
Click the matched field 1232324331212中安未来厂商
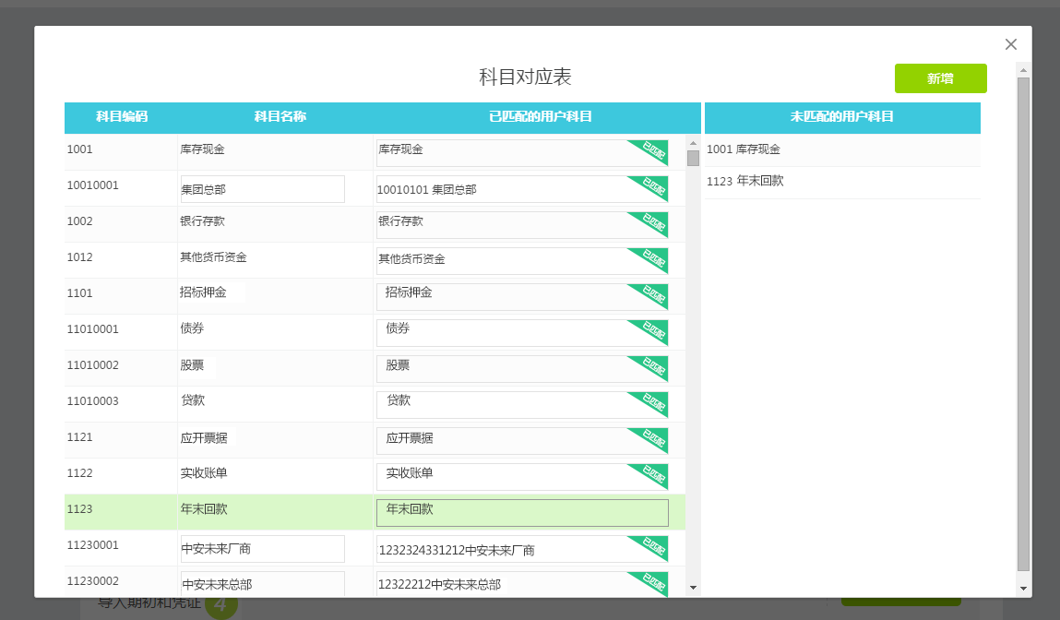(x=522, y=549)
